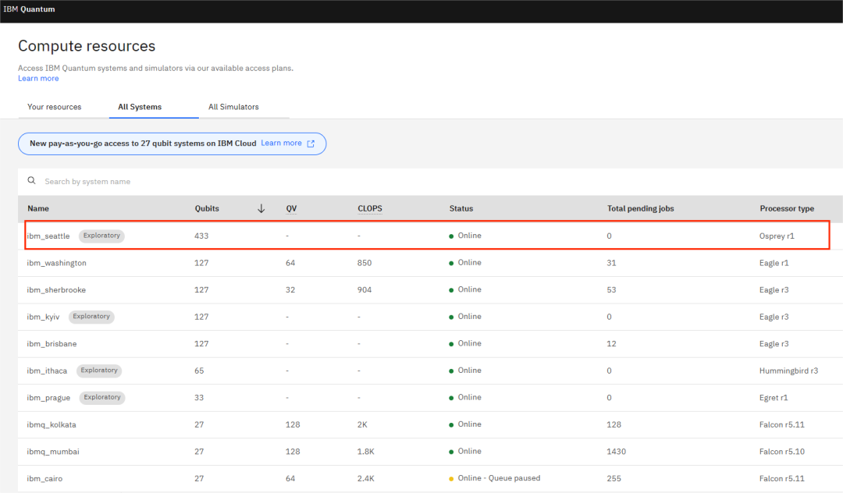This screenshot has width=843, height=493.
Task: Click the Exploratory tag on ibm_seattle
Action: (101, 236)
